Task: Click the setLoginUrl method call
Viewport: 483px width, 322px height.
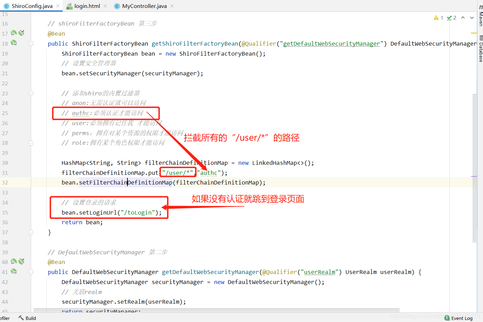Action: [x=98, y=212]
